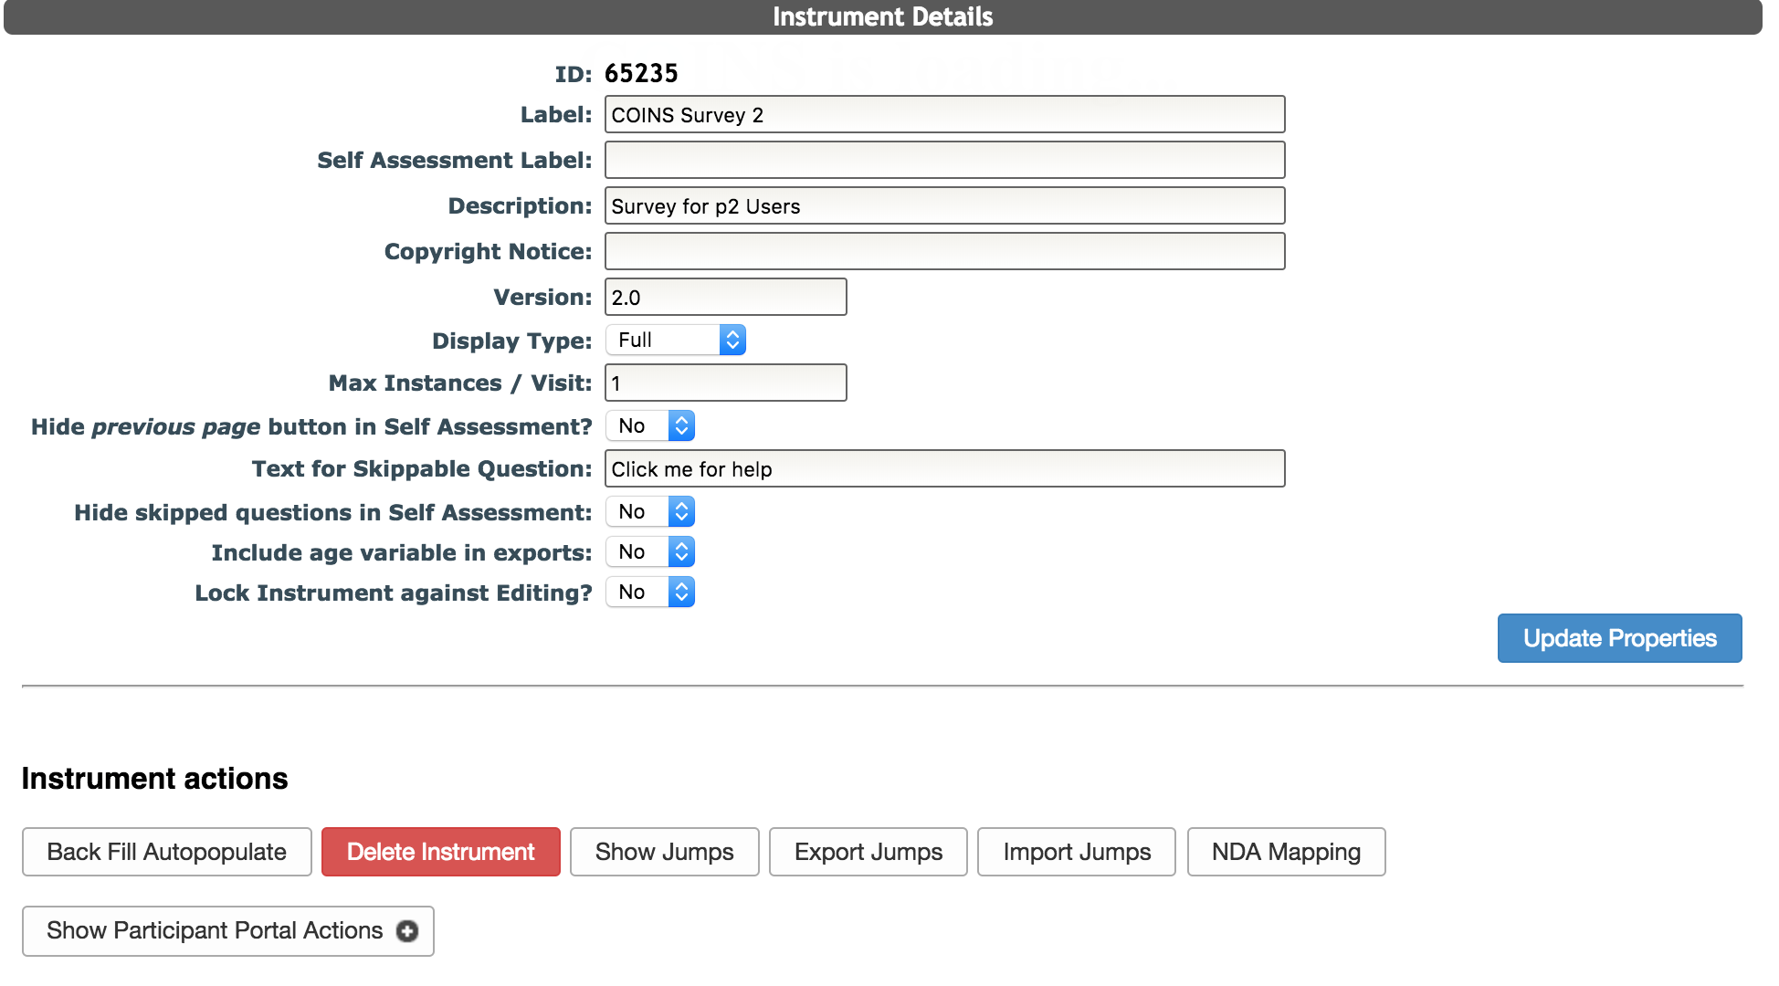This screenshot has height=986, width=1779.
Task: Click the Export Jumps button
Action: pos(868,851)
